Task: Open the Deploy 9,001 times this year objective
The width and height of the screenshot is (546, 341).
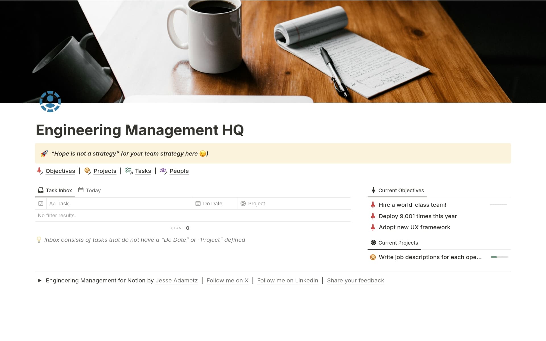Action: (417, 216)
